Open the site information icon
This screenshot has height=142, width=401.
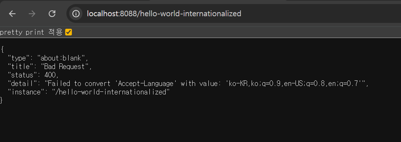[76, 14]
